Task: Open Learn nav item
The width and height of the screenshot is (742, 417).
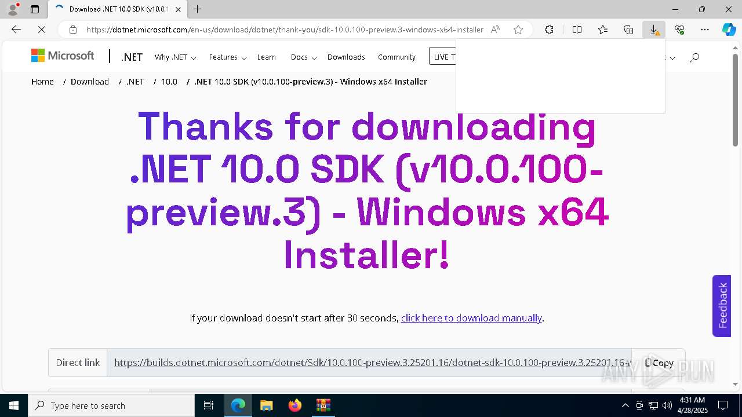Action: 267,57
